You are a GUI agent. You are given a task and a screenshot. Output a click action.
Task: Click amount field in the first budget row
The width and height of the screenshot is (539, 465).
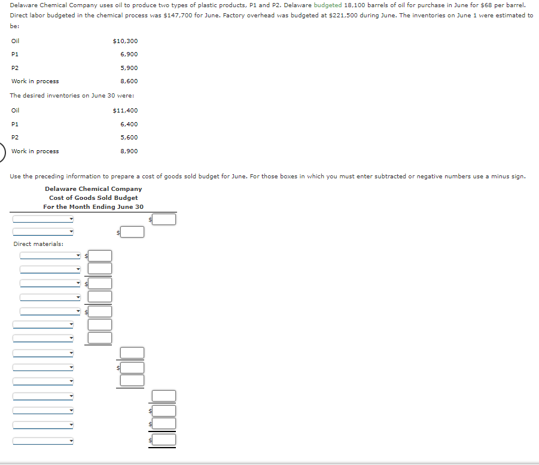[164, 219]
